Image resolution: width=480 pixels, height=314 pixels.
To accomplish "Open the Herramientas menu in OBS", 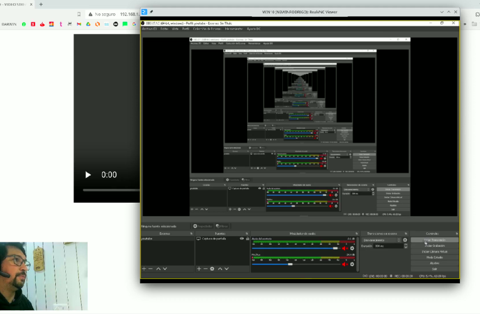I will pos(234,29).
